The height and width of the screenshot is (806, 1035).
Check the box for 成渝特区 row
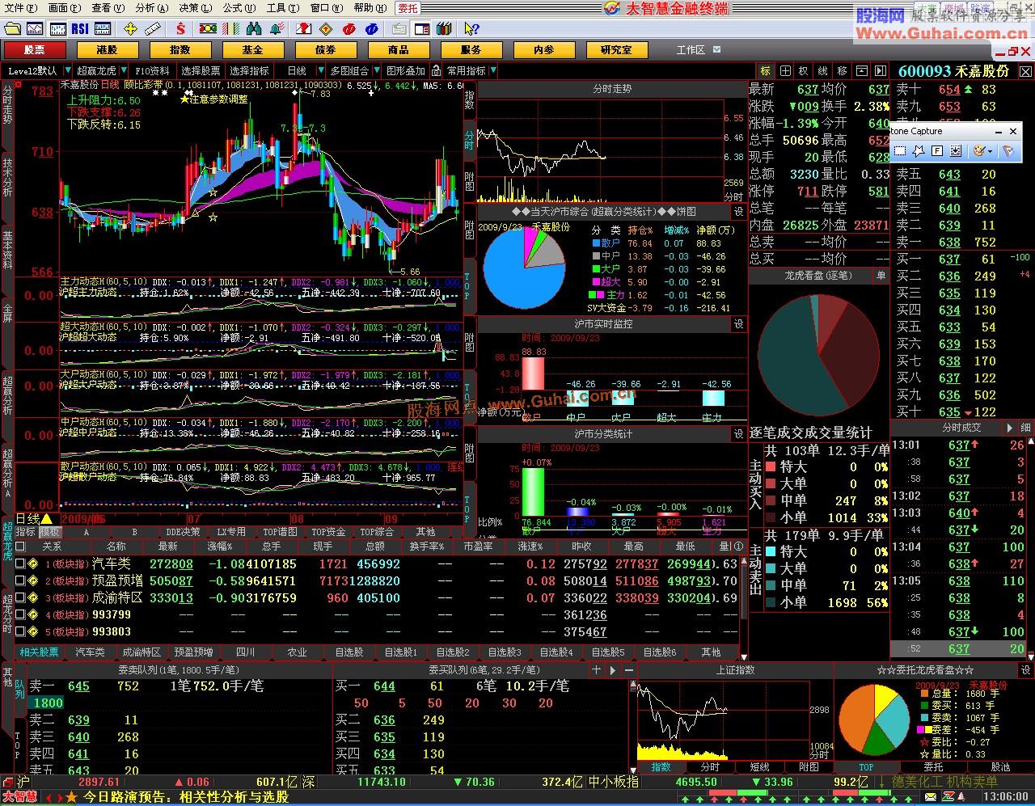pos(20,598)
